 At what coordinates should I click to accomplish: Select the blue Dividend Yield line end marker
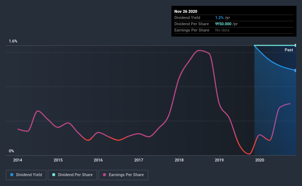[x=295, y=70]
